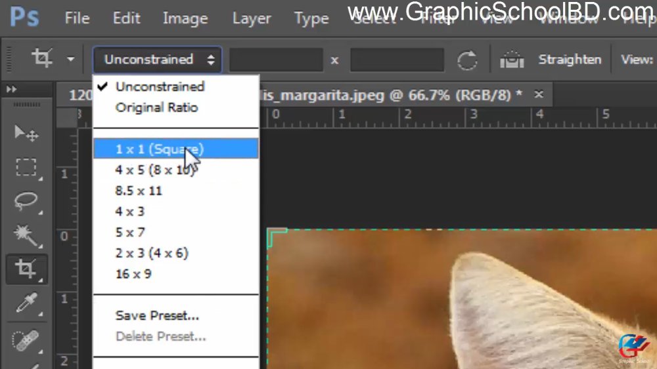This screenshot has height=369, width=657.
Task: Select the Eyedropper tool
Action: [26, 303]
